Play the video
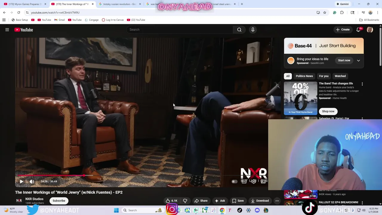 (21, 181)
